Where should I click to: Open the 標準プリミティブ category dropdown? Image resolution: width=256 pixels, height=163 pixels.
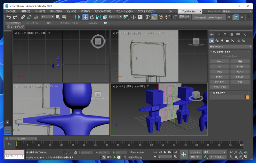pyautogui.click(x=230, y=46)
